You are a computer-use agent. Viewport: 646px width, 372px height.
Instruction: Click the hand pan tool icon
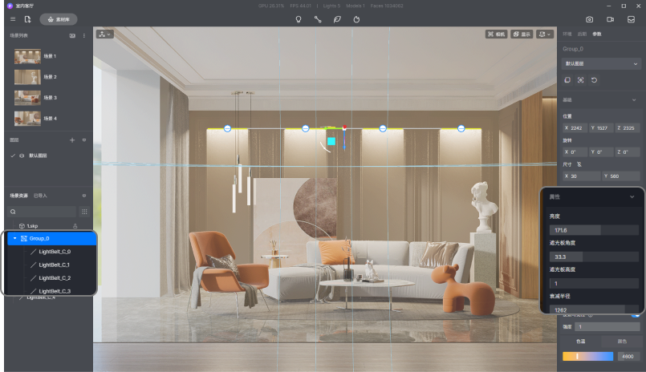(356, 18)
